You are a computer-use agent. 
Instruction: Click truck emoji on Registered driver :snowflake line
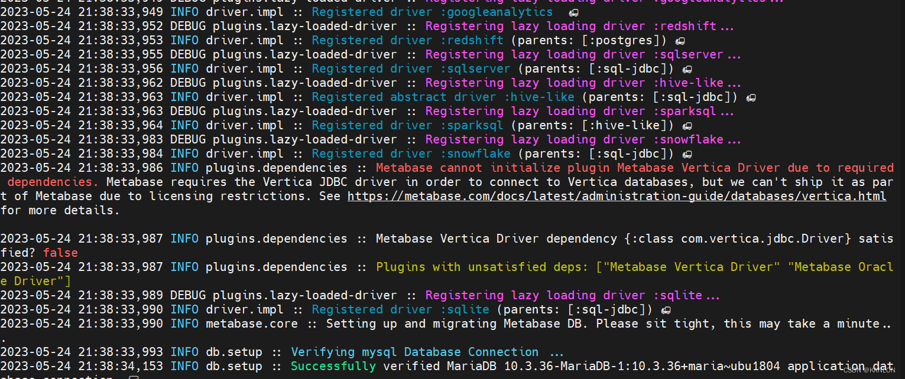coord(687,154)
